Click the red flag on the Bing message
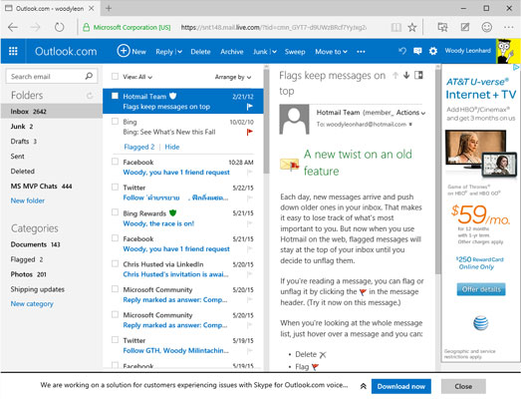Image resolution: width=521 pixels, height=399 pixels. click(249, 132)
